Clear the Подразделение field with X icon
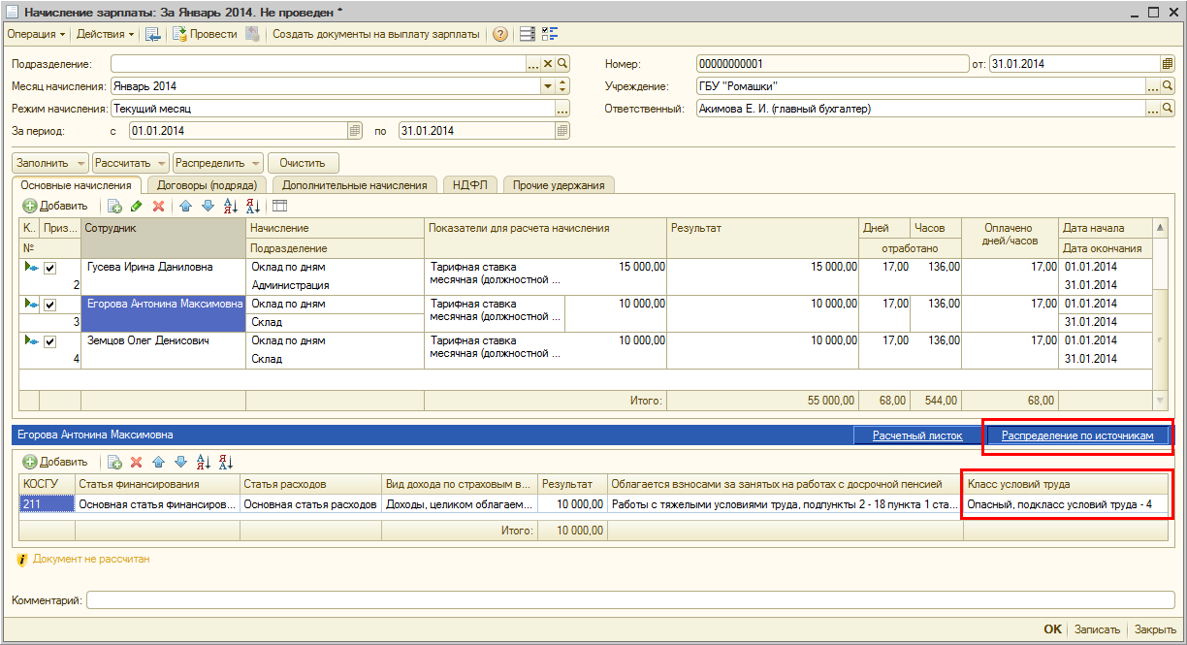 pyautogui.click(x=548, y=64)
